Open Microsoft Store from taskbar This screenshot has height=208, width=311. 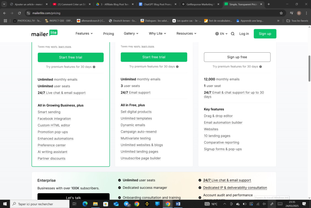point(106,204)
